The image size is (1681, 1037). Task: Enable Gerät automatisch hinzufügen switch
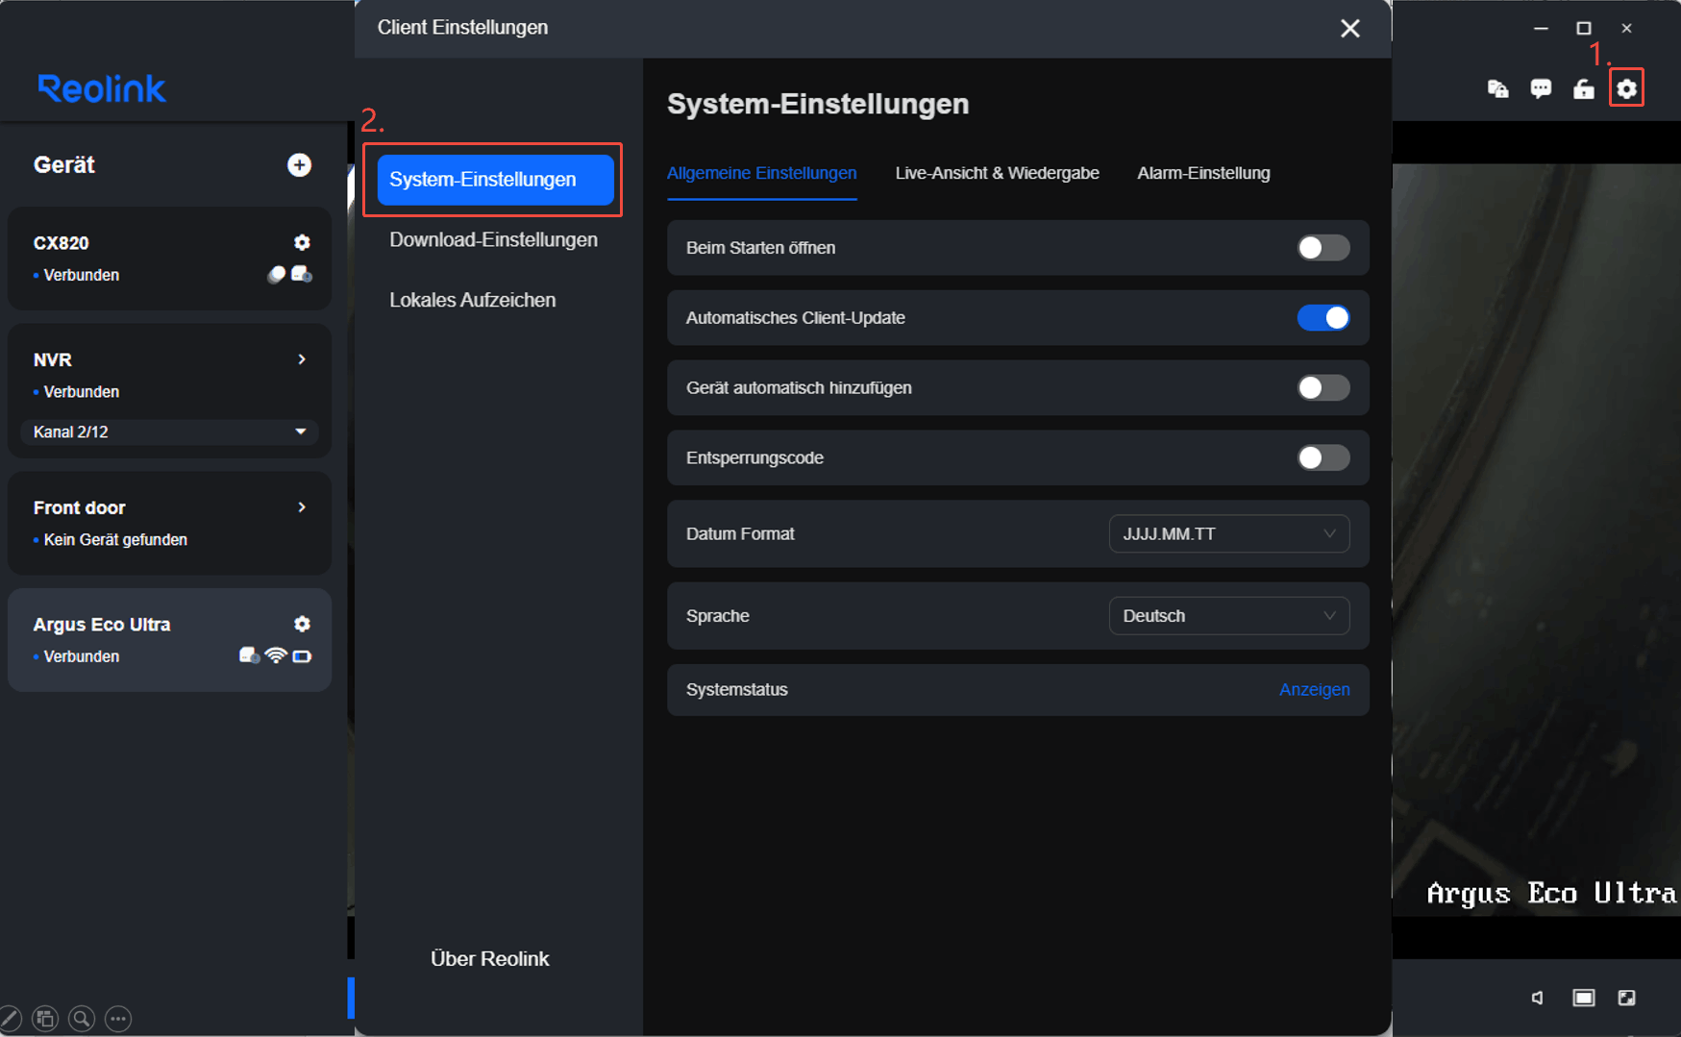[x=1323, y=387]
